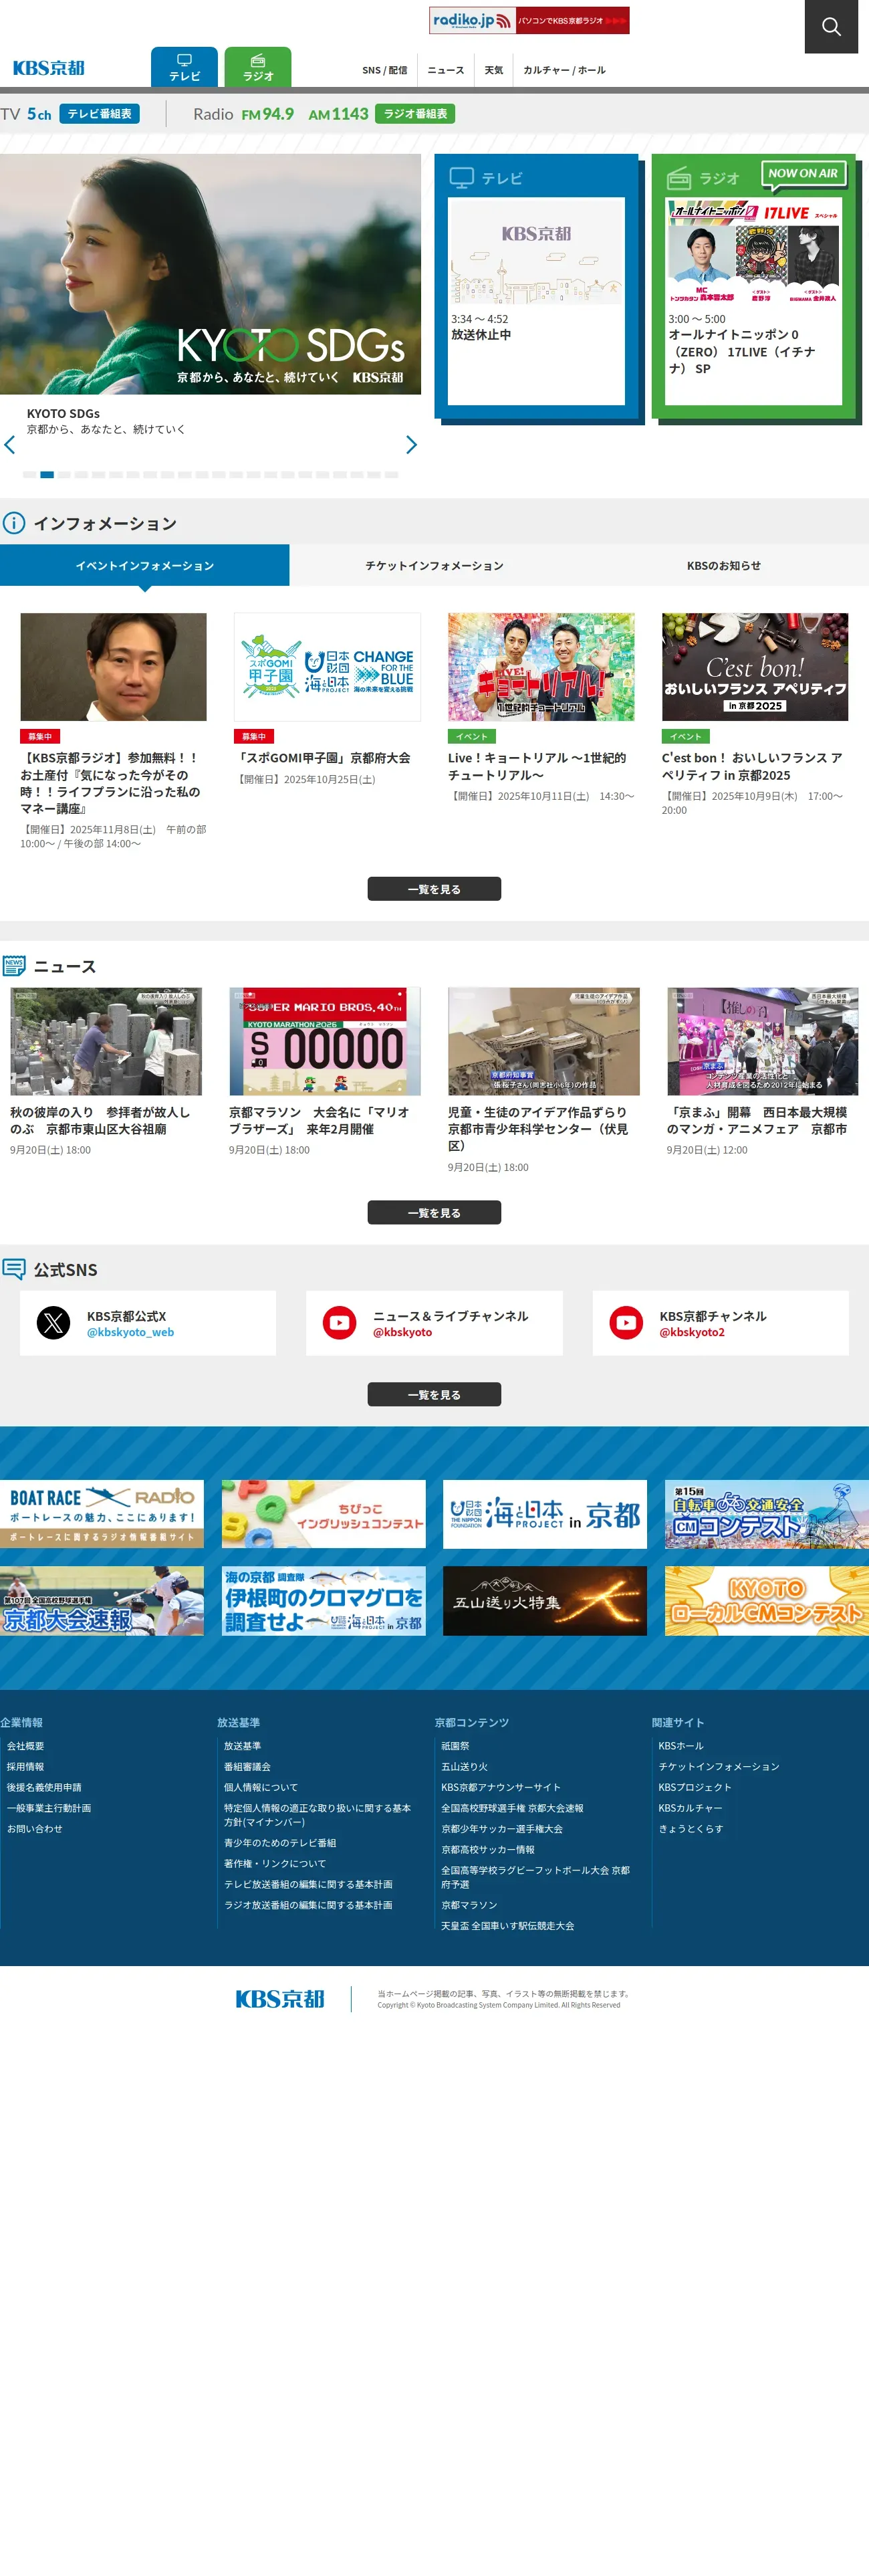Open 伊根町のクロマグロを調査せよ banner

(x=323, y=1601)
